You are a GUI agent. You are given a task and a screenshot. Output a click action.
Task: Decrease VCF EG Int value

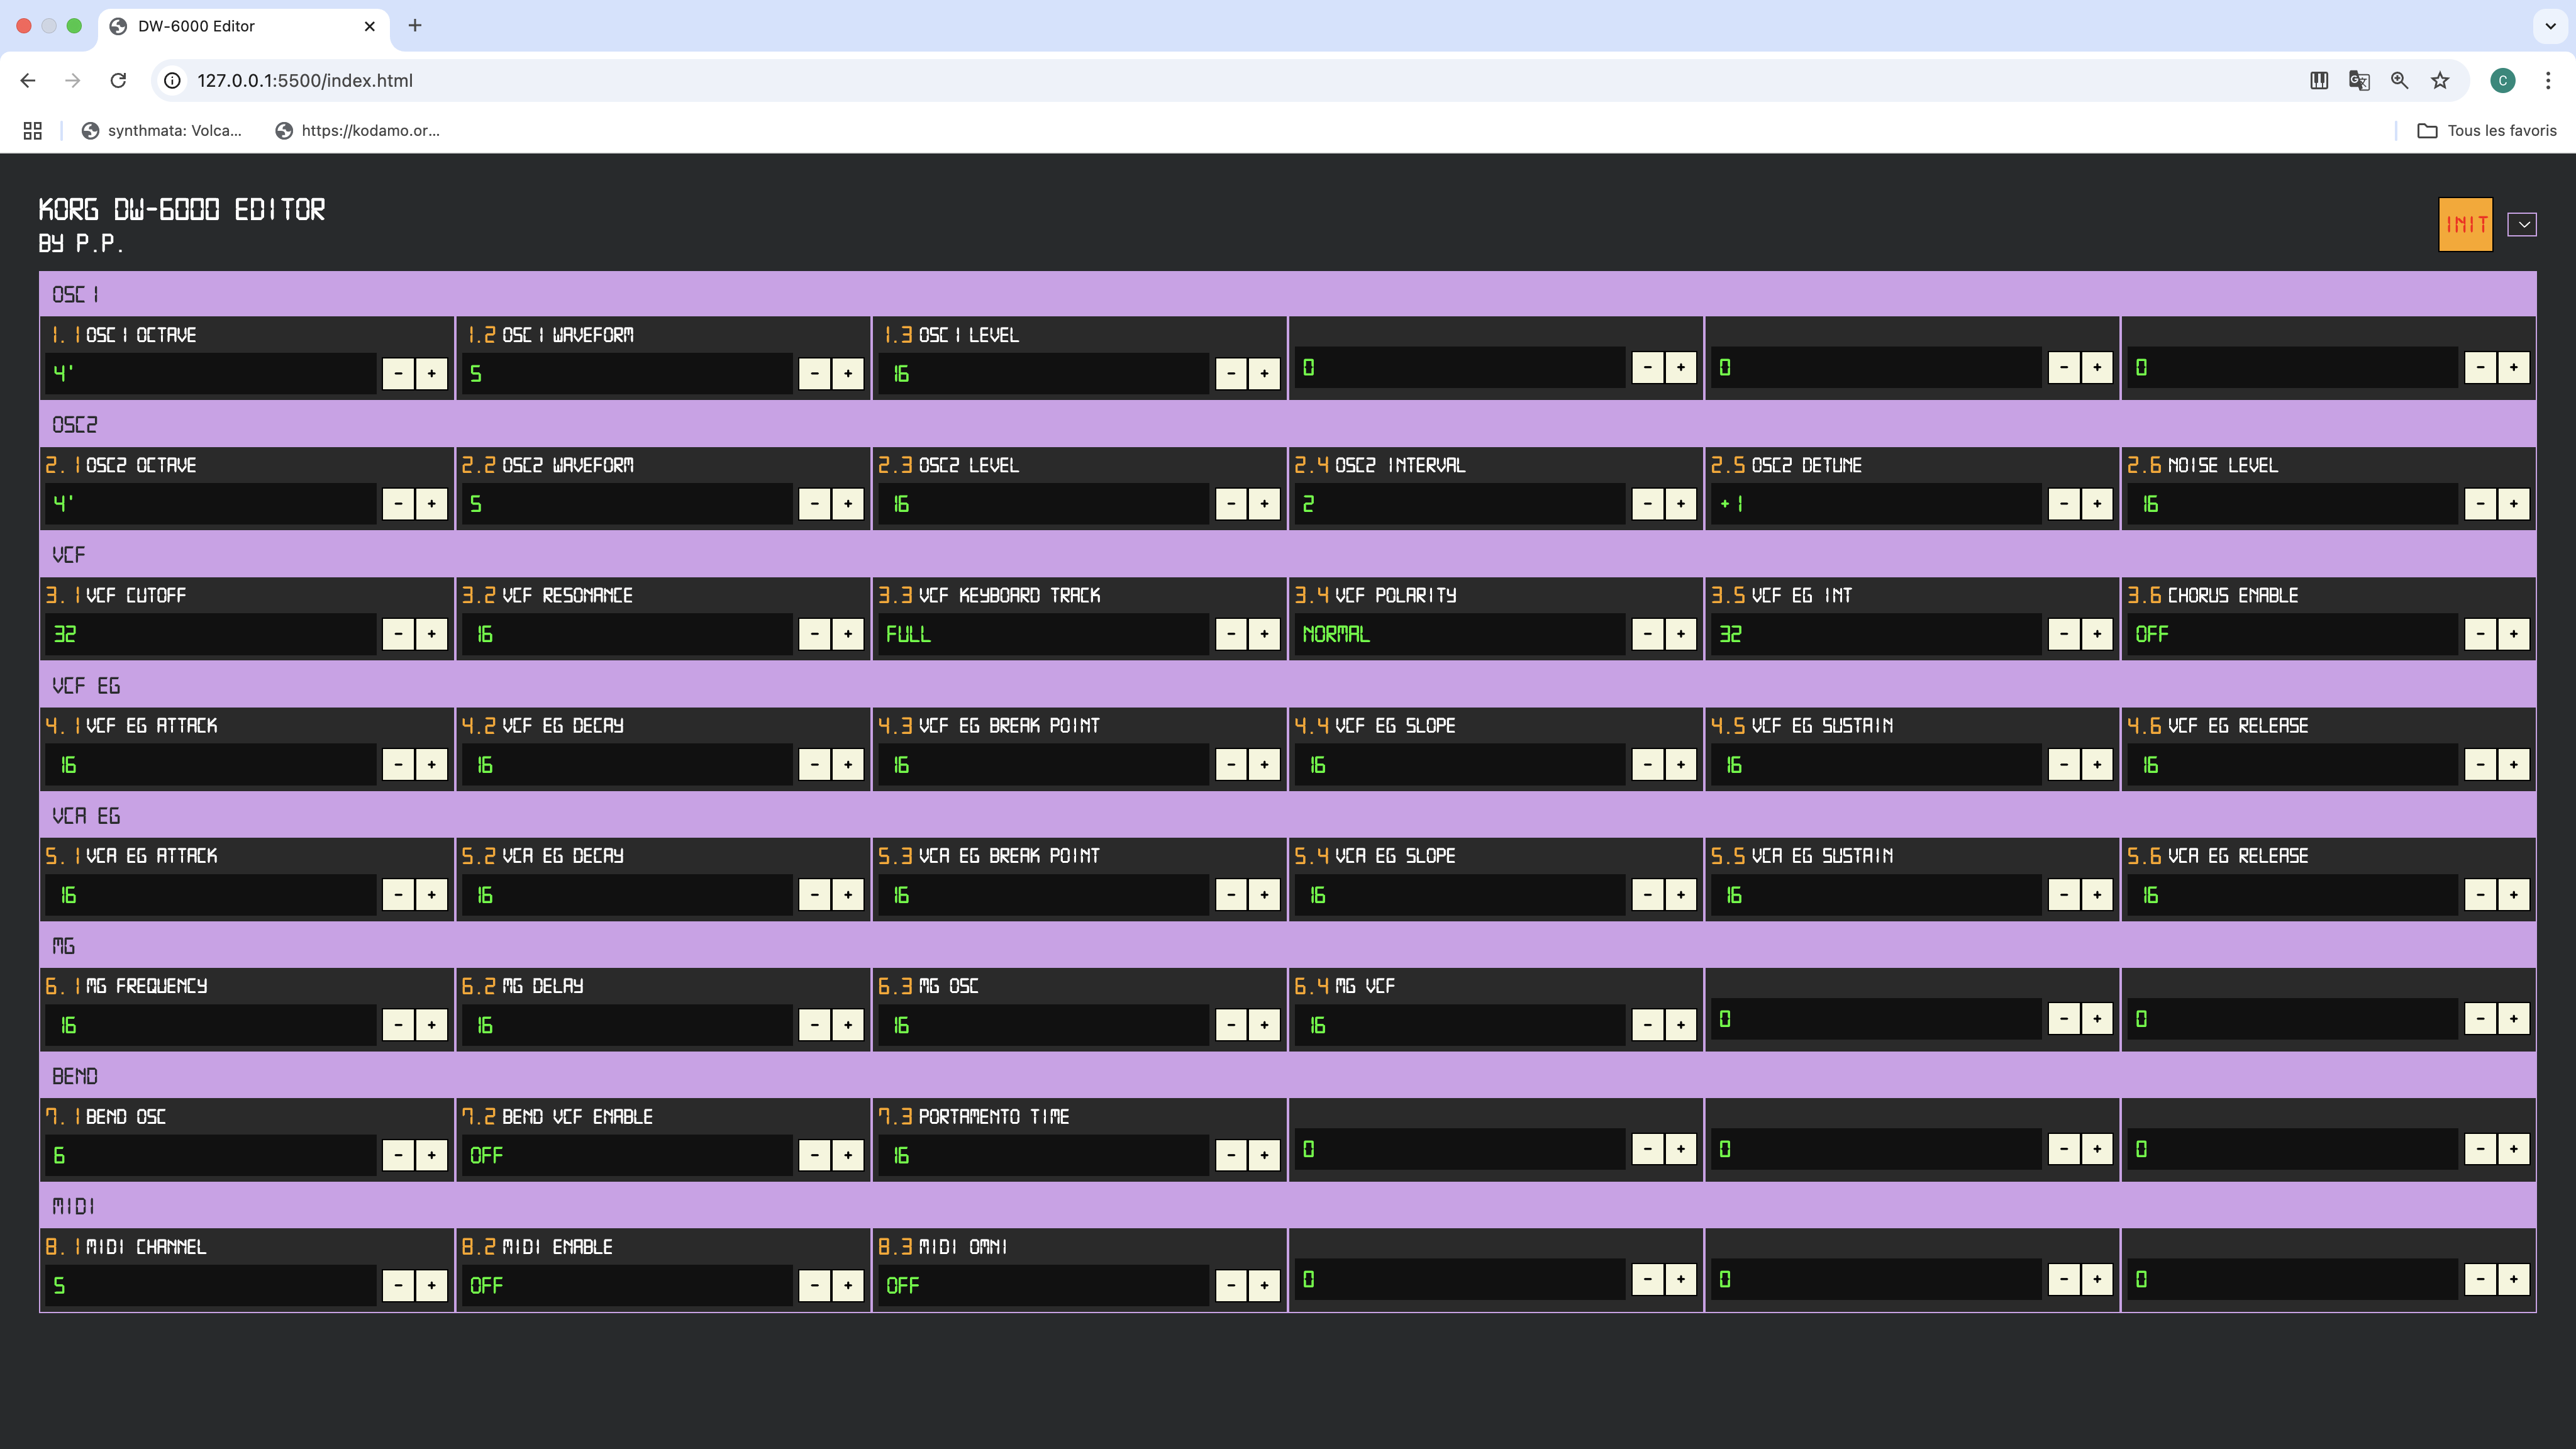[2064, 634]
